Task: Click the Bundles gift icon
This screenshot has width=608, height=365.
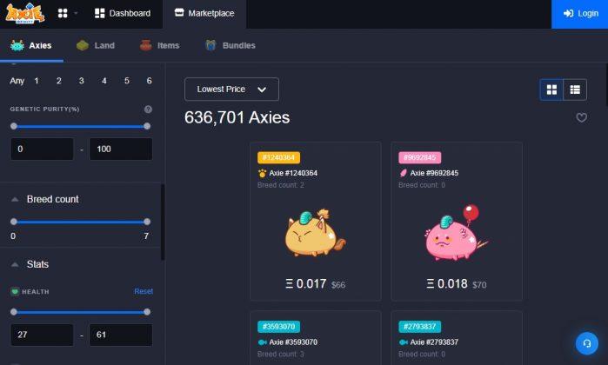Action: (210, 45)
